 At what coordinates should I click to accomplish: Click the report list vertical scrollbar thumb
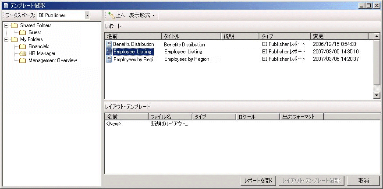click(x=377, y=63)
